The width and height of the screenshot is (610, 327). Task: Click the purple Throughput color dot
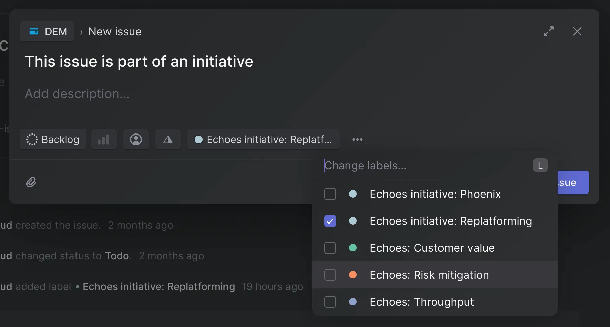tap(353, 302)
